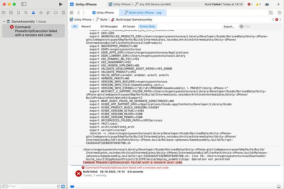Add an editor on the right

(279, 13)
